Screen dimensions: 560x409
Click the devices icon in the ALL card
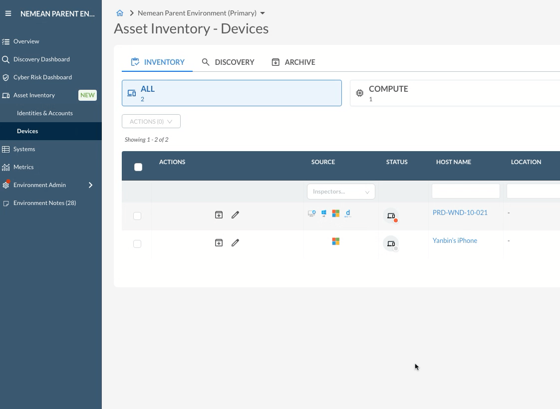(x=132, y=93)
